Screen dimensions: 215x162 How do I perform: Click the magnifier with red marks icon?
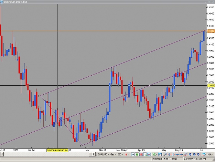click(185, 154)
